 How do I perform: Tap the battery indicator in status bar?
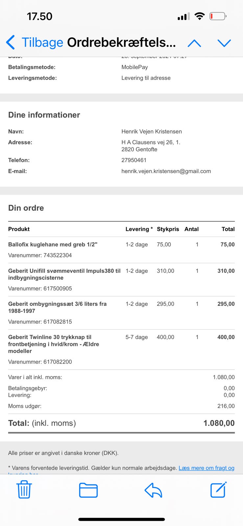(x=218, y=16)
